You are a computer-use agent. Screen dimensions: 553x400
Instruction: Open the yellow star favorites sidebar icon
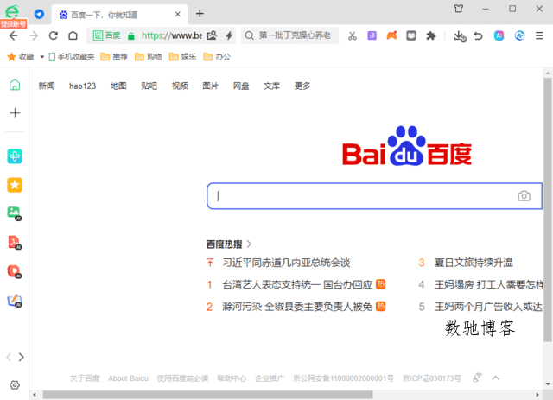(x=15, y=185)
